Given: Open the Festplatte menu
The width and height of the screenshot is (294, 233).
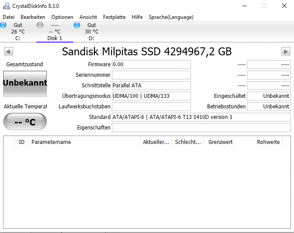Looking at the screenshot, I should (x=114, y=17).
